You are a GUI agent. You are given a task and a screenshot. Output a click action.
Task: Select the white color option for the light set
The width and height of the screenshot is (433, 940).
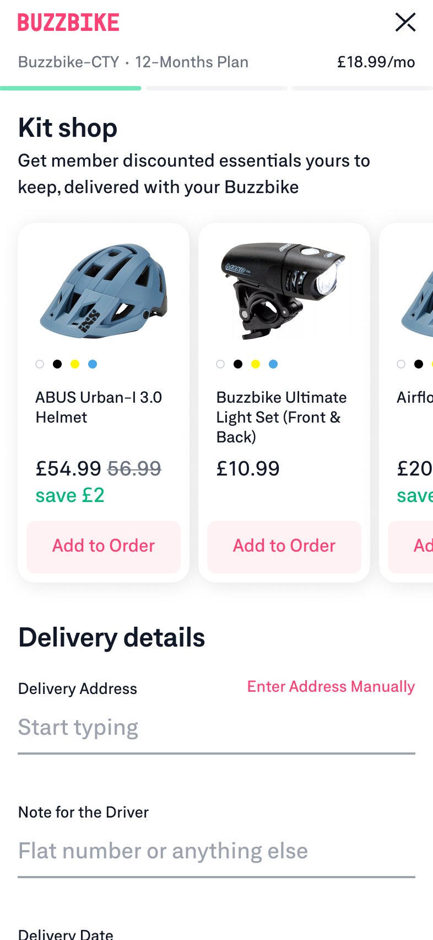pos(220,364)
